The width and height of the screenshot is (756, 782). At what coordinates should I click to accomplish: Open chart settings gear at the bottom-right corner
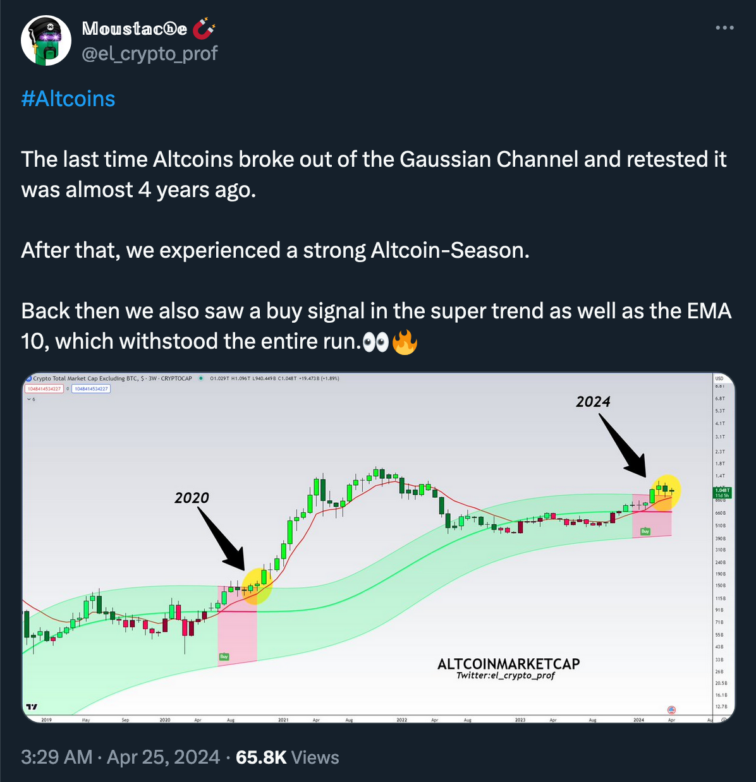(x=724, y=719)
